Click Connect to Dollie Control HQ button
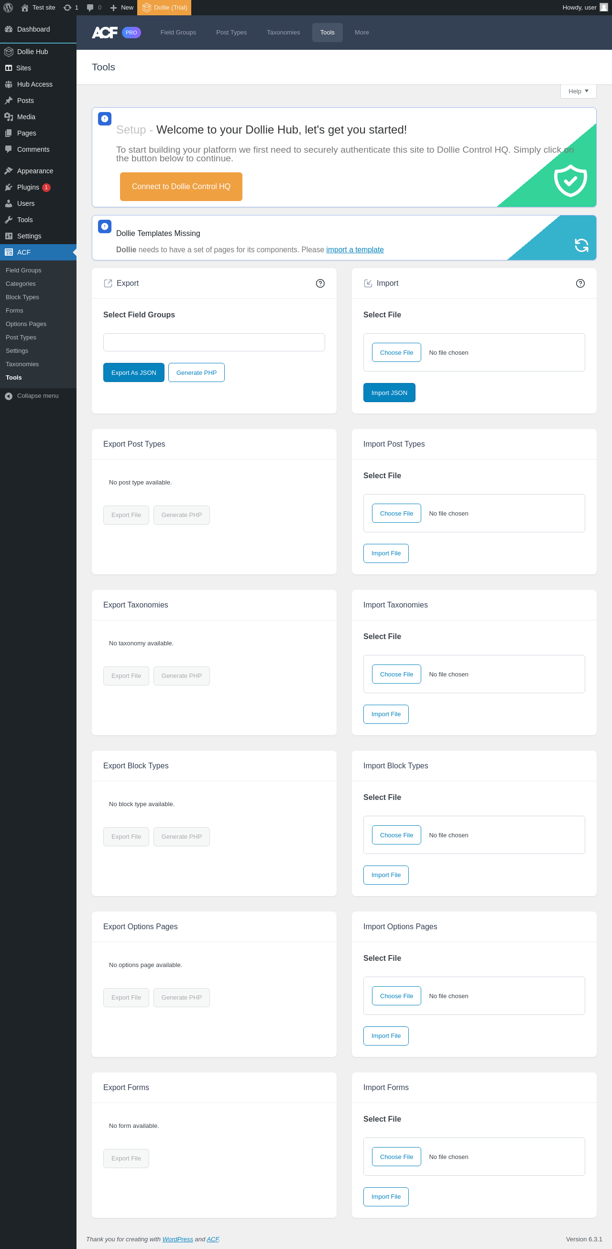Viewport: 612px width, 1249px height. coord(181,187)
